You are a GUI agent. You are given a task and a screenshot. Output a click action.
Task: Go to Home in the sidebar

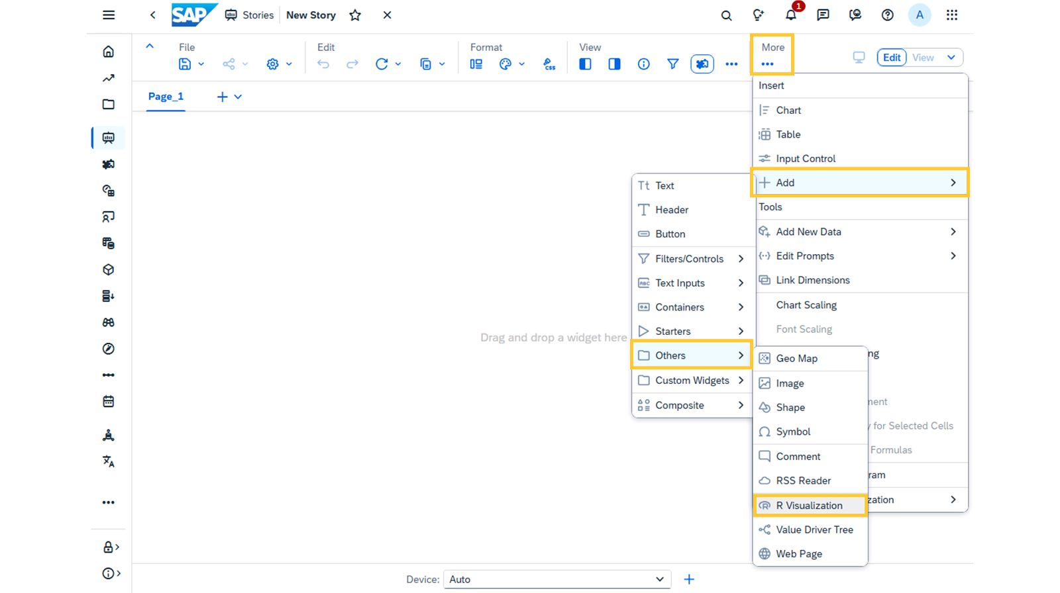109,52
